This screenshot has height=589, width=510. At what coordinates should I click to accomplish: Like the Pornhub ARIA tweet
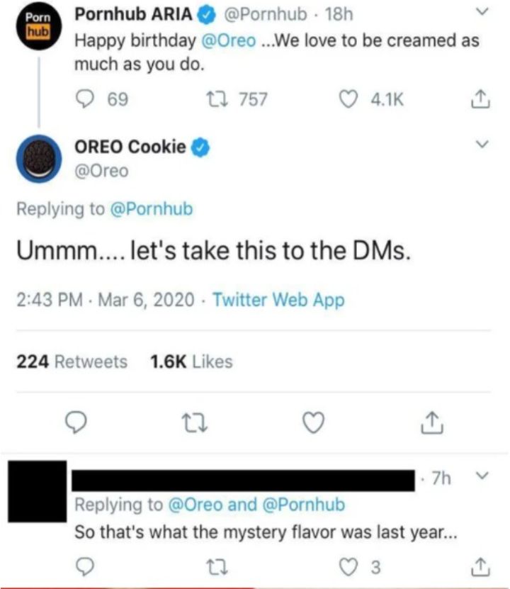[x=348, y=100]
